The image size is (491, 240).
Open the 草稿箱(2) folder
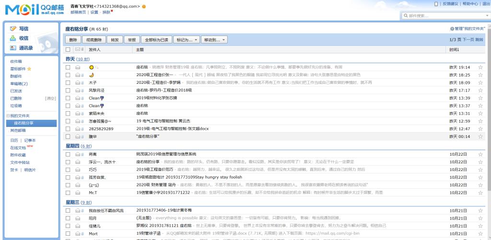(19, 84)
